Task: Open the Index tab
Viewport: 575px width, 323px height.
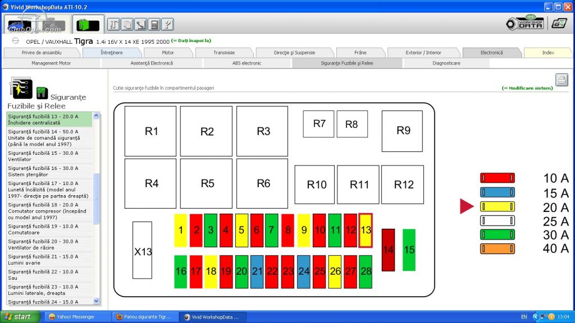Action: pos(548,53)
